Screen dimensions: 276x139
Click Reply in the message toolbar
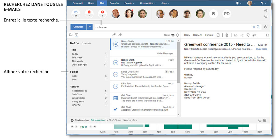click(x=187, y=35)
